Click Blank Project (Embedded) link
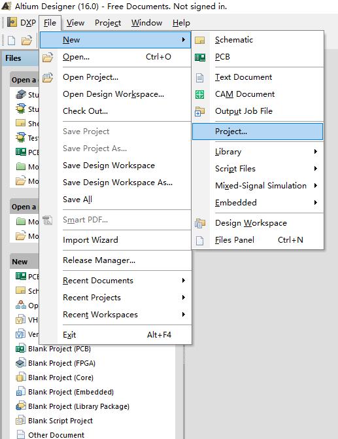 [71, 392]
